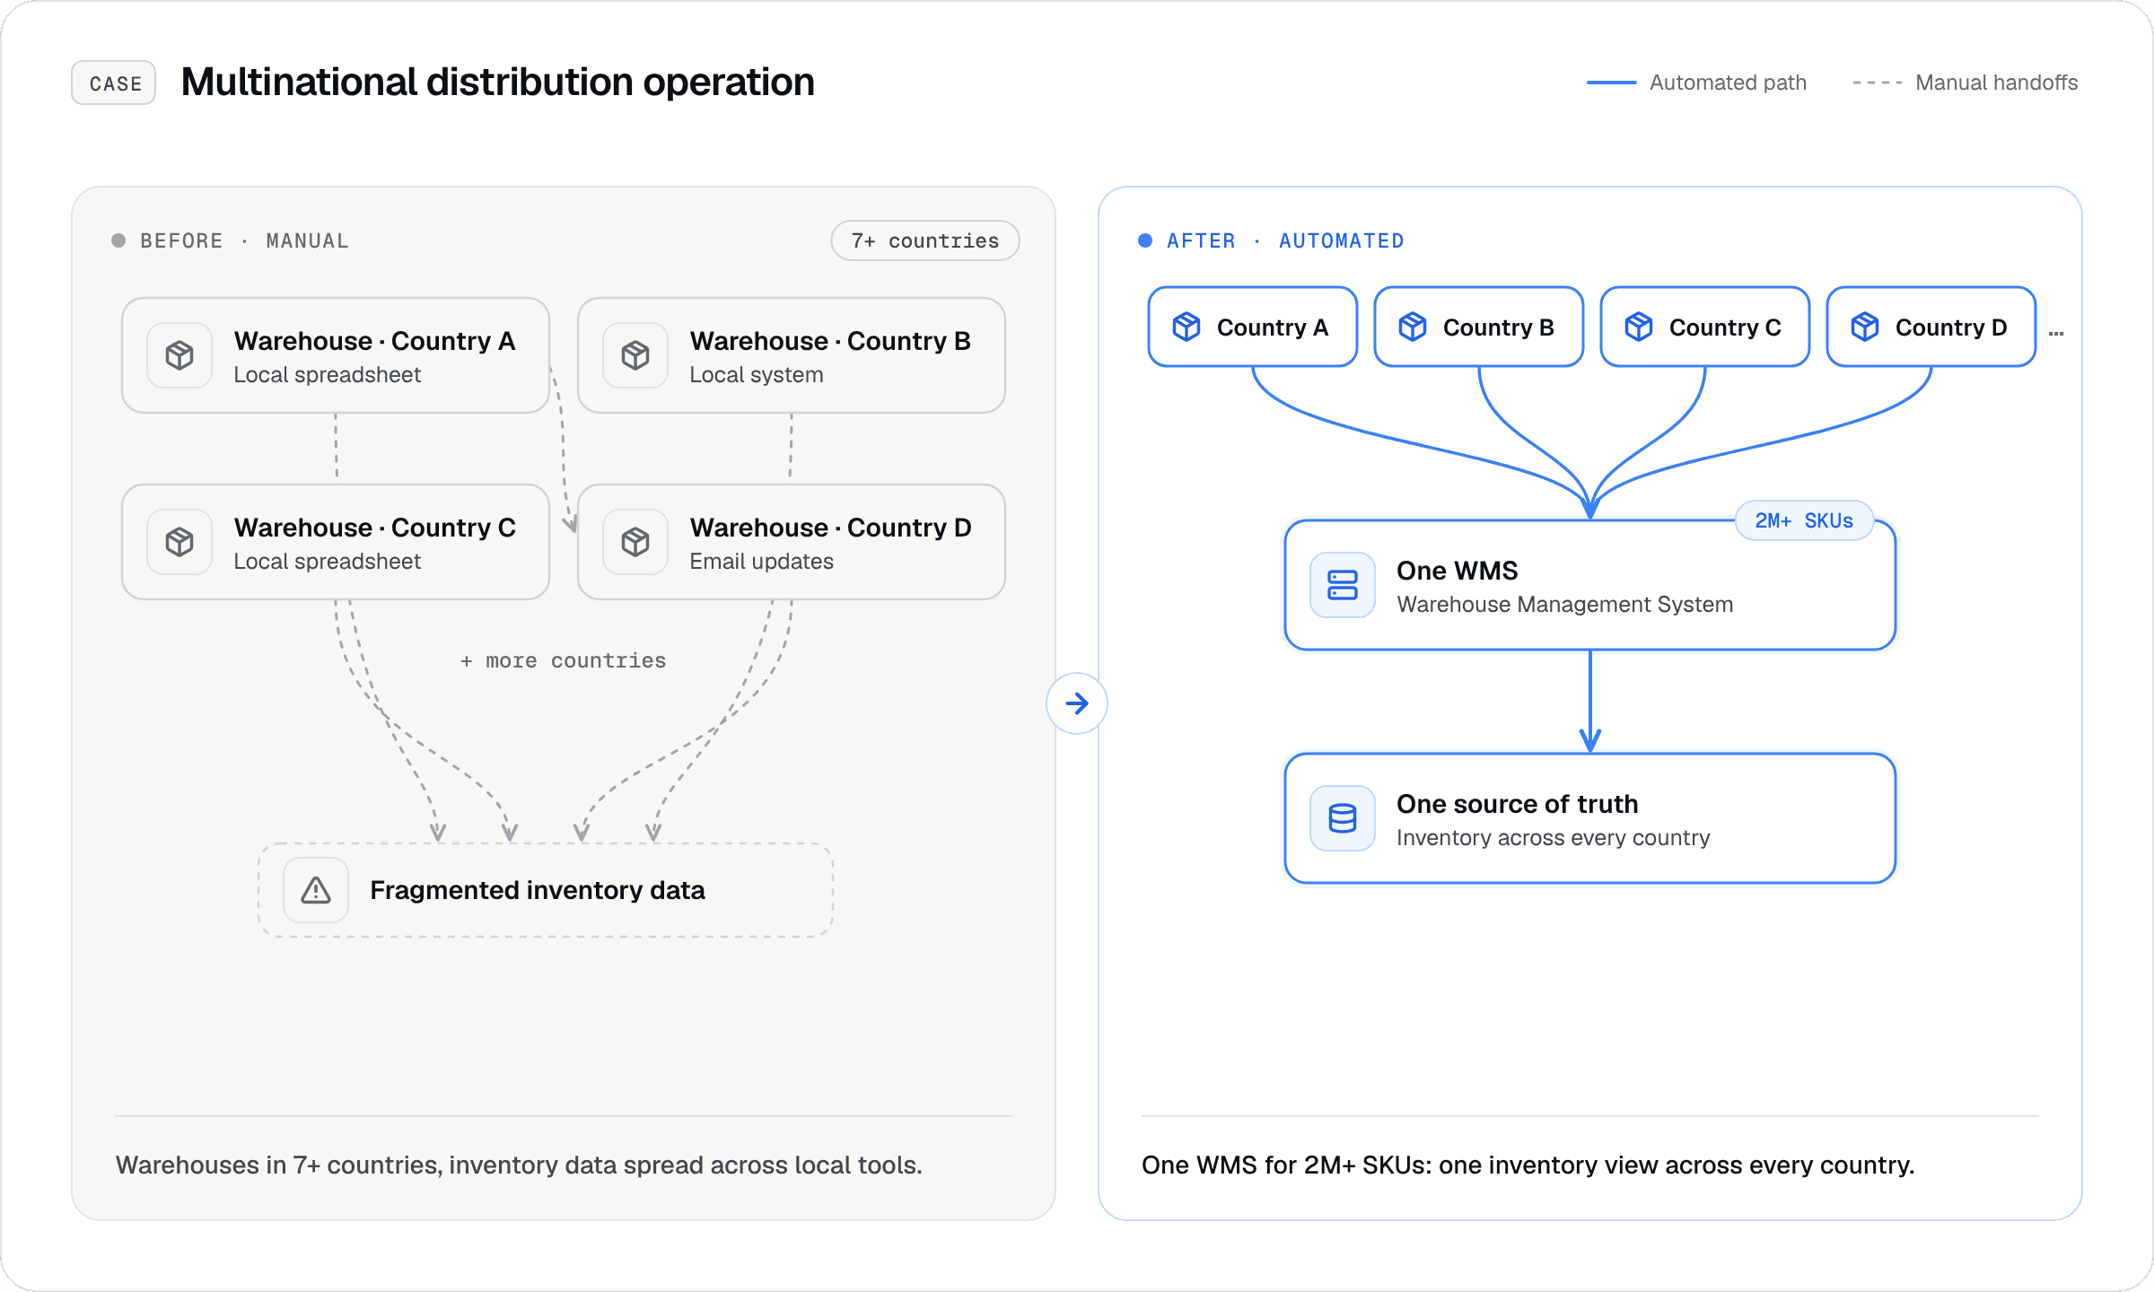Select the Country B chip label
The image size is (2154, 1292).
pyautogui.click(x=1499, y=327)
